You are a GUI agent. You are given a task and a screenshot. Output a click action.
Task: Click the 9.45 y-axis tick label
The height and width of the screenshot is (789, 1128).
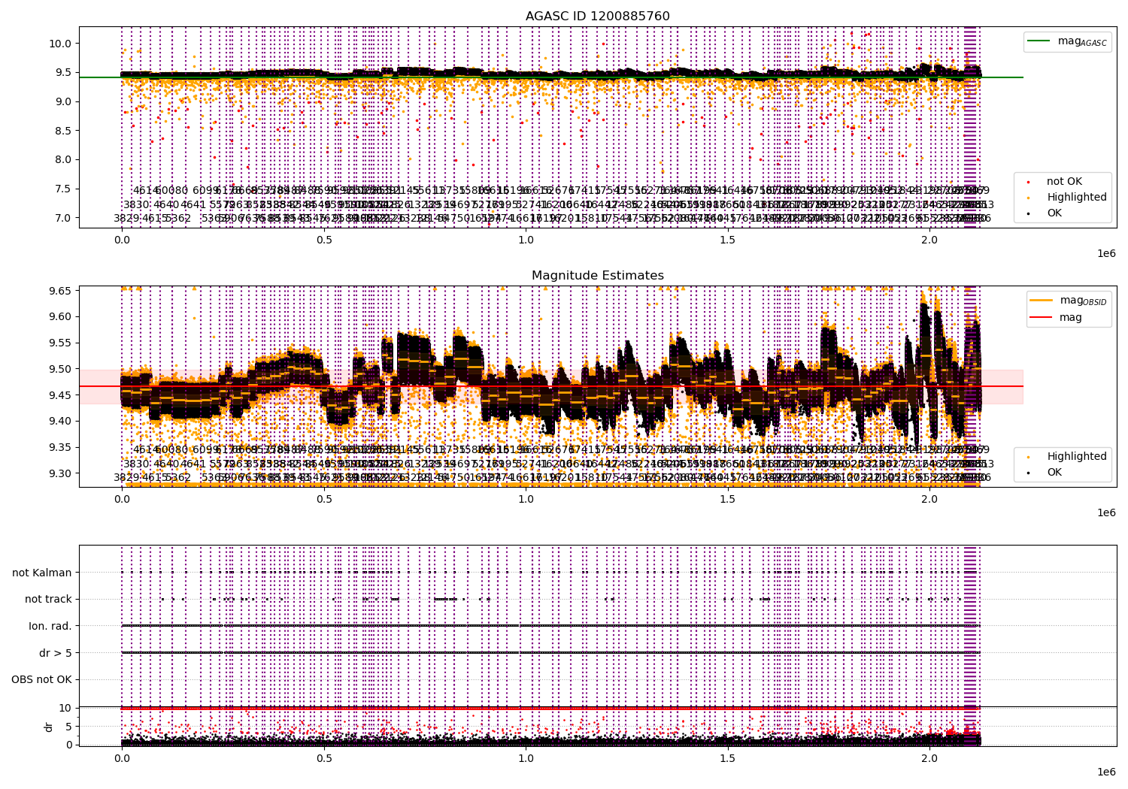59,395
